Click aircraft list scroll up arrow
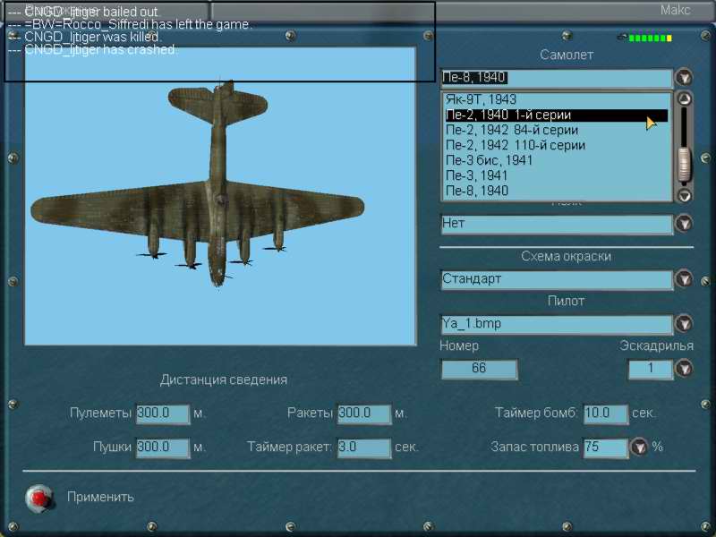 684,98
